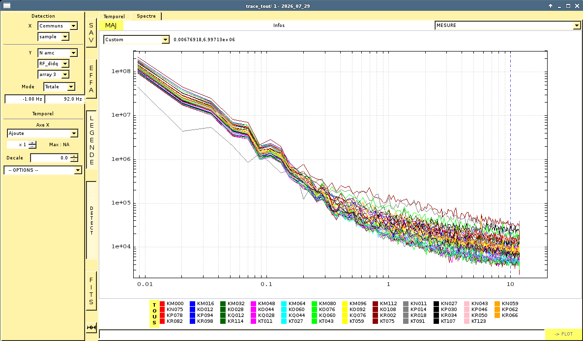Image resolution: width=583 pixels, height=341 pixels.
Task: Click the yellow MAJ update button
Action: pyautogui.click(x=111, y=25)
